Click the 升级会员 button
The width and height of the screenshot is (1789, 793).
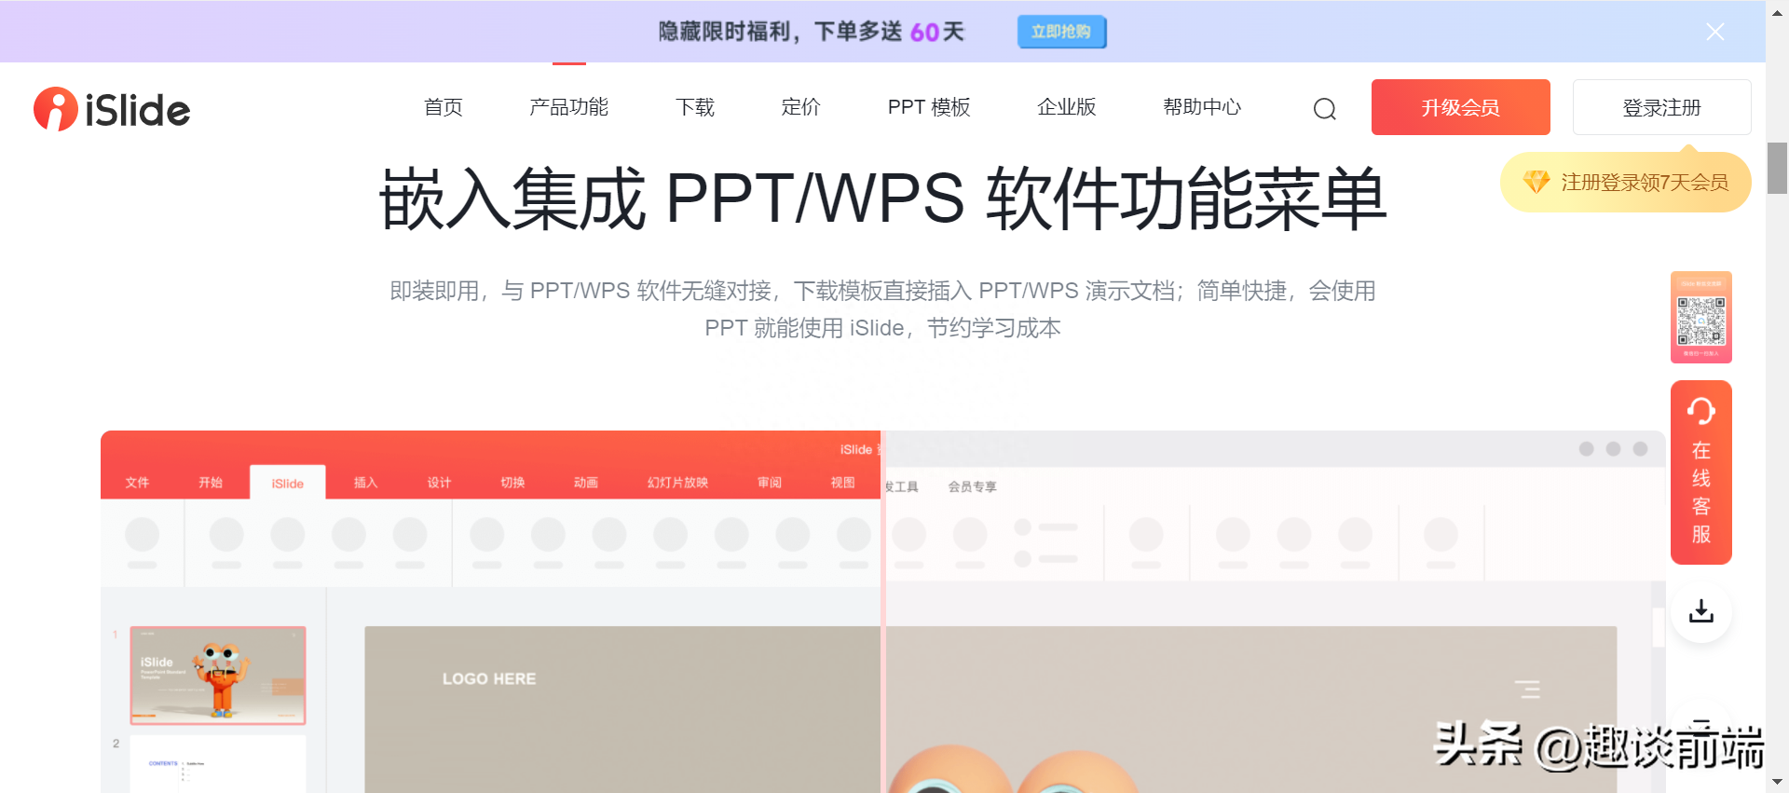tap(1460, 107)
